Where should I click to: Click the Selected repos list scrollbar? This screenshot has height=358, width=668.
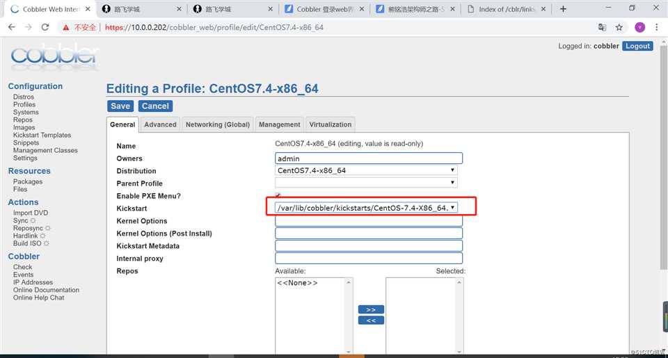(x=459, y=317)
